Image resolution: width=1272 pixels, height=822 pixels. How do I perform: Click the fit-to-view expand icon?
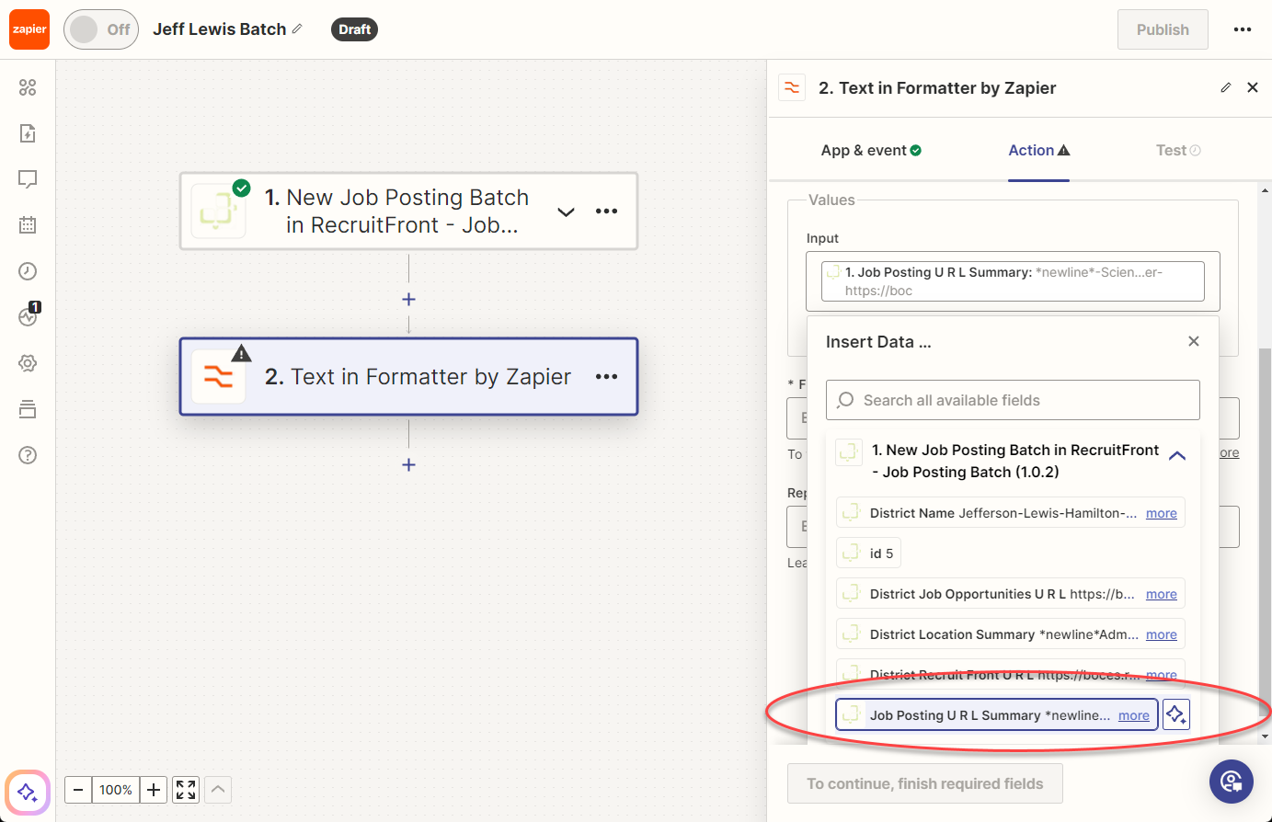(x=186, y=790)
